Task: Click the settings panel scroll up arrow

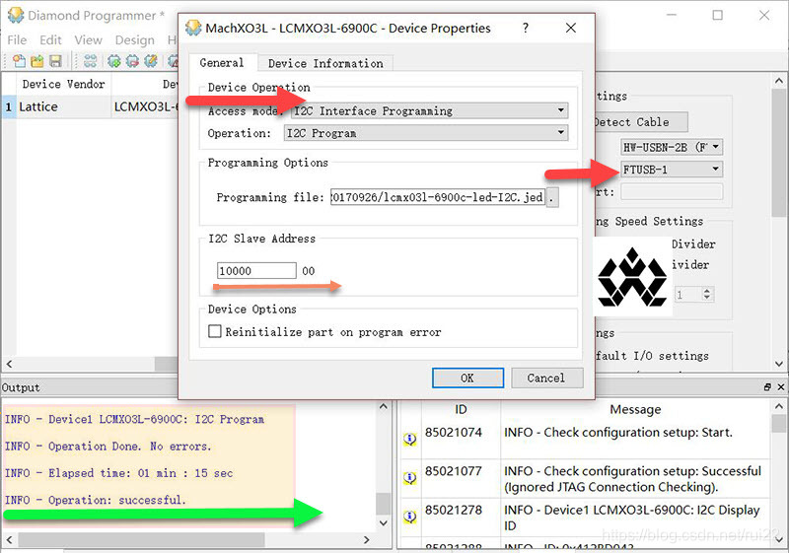Action: [778, 81]
